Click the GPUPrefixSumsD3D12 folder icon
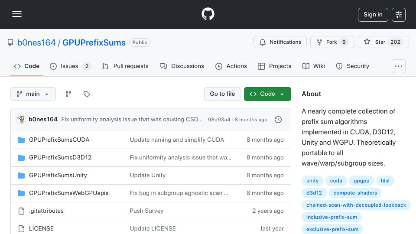The width and height of the screenshot is (416, 234). (x=21, y=158)
